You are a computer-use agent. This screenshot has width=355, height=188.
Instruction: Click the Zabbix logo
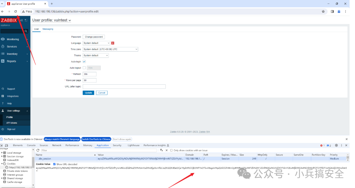click(9, 20)
